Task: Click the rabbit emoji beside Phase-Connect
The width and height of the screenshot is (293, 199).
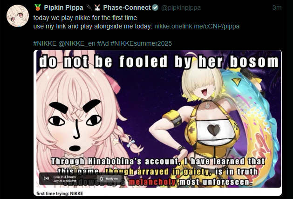Action: (97, 7)
